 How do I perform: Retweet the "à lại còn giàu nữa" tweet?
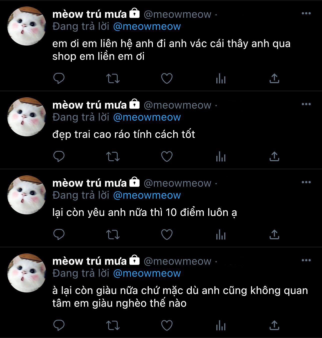tap(113, 326)
